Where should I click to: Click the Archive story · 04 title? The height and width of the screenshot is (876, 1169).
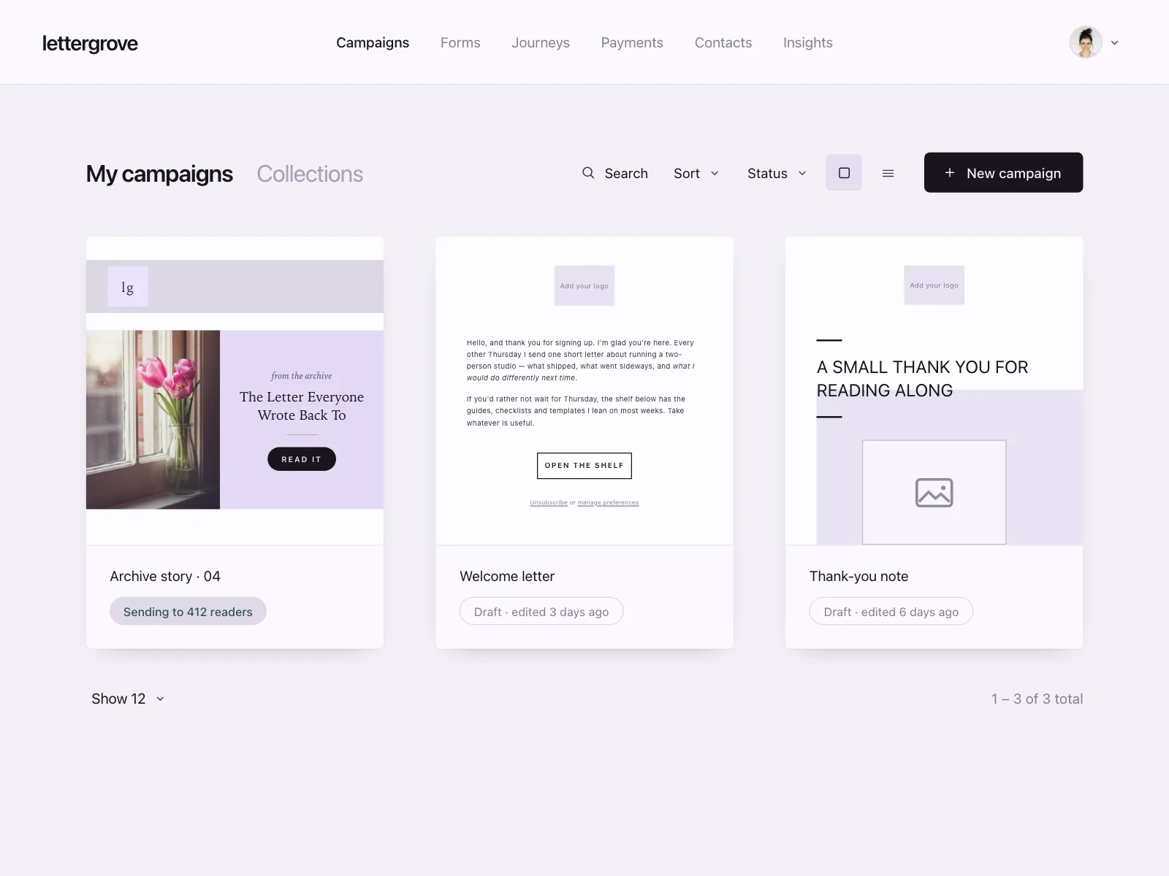pyautogui.click(x=165, y=576)
